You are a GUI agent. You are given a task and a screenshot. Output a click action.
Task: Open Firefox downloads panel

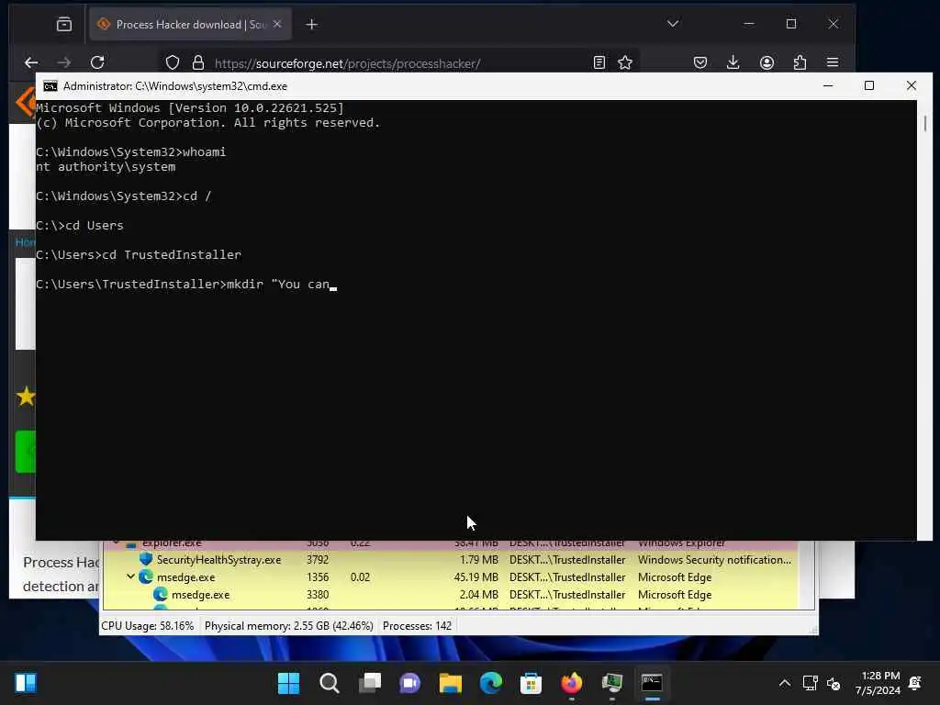tap(733, 62)
